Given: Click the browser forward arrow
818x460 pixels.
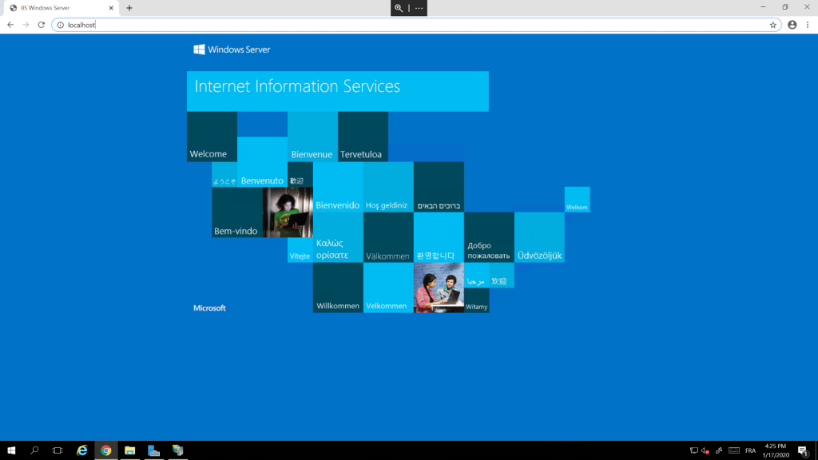Looking at the screenshot, I should [26, 25].
